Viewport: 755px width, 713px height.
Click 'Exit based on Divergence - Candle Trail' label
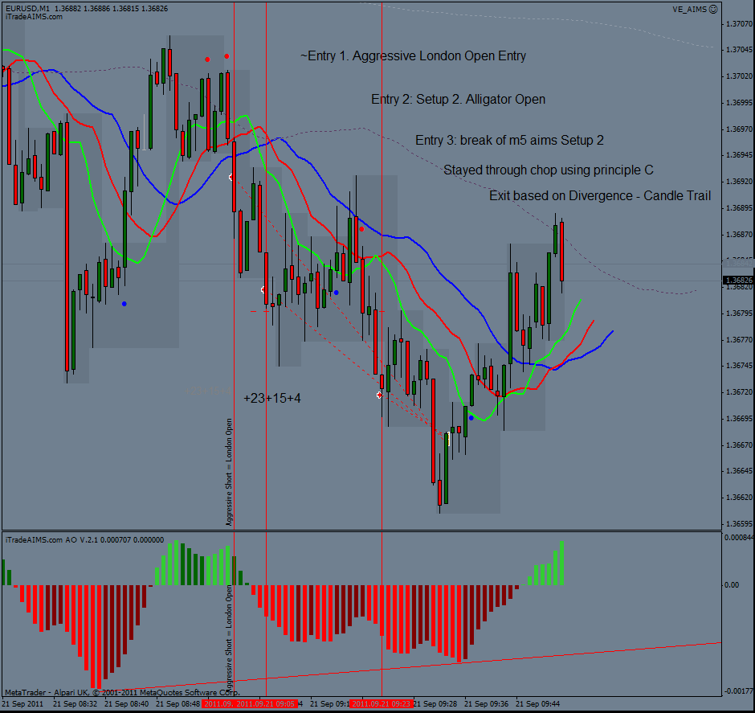click(x=600, y=195)
